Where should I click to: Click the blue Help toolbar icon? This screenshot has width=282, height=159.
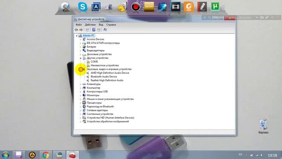tap(94, 30)
